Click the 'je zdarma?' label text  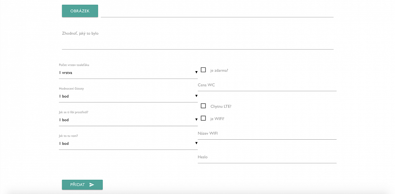pyautogui.click(x=219, y=70)
